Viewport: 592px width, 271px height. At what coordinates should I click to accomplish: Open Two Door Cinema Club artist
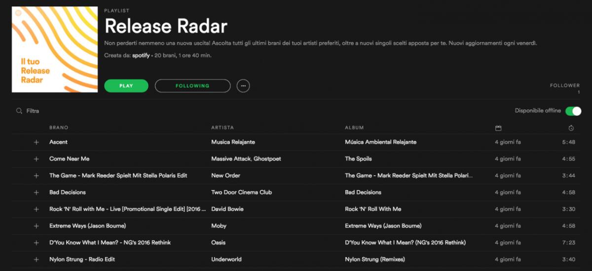tap(241, 193)
